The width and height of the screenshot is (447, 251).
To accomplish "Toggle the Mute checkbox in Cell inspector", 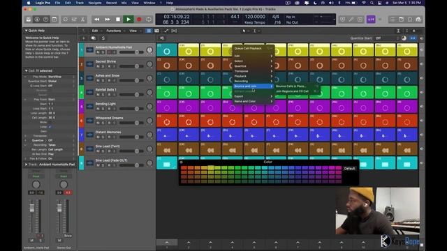I will 50,122.
